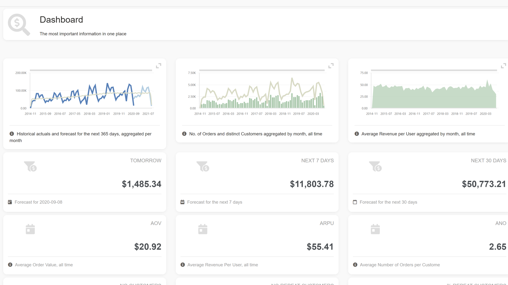Click the range bar above the forecast line chart
This screenshot has width=508, height=285.
click(91, 70)
